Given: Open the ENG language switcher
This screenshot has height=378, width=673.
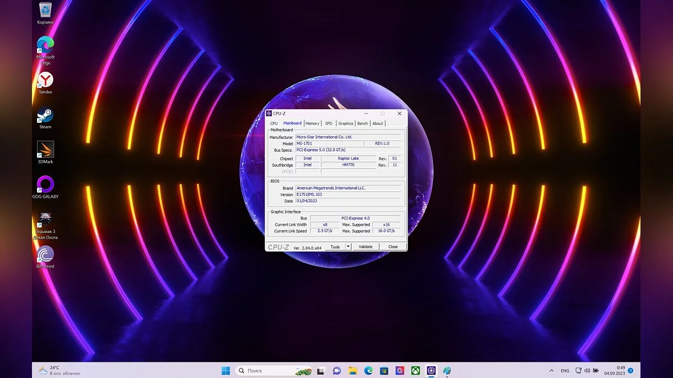Looking at the screenshot, I should tap(565, 371).
